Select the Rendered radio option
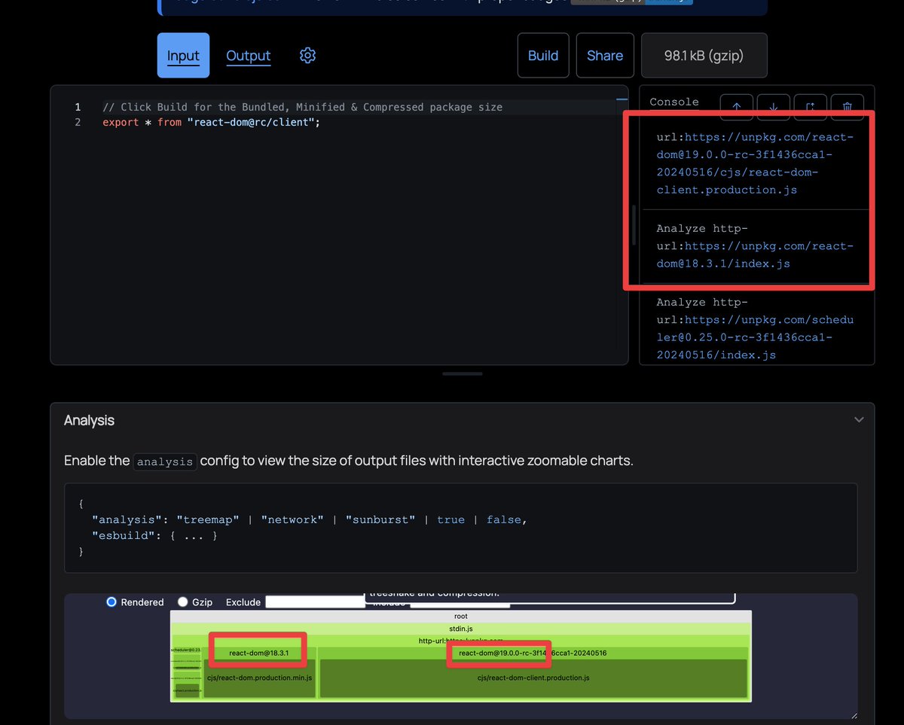 [x=111, y=602]
